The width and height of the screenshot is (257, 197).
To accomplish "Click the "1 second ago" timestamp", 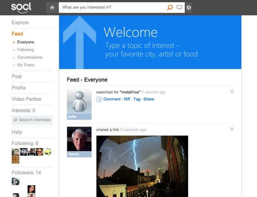I will (154, 92).
